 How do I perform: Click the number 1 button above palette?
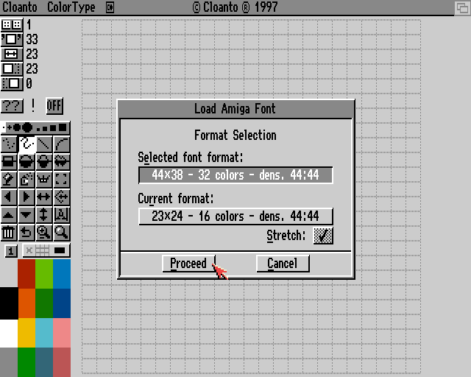point(11,251)
